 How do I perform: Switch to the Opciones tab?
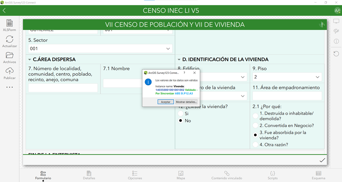(135, 175)
